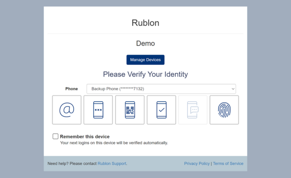
Task: Click the "Need help? Please contact" text
Action: pyautogui.click(x=72, y=163)
